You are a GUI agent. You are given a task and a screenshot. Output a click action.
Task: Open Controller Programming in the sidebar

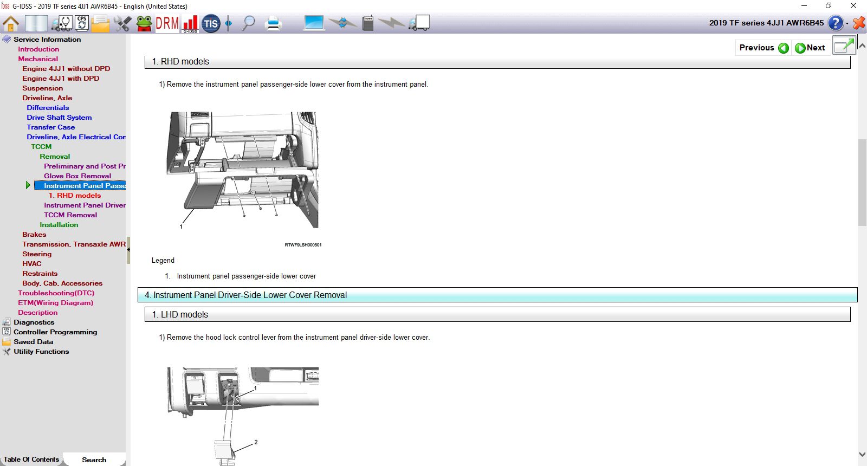tap(55, 332)
